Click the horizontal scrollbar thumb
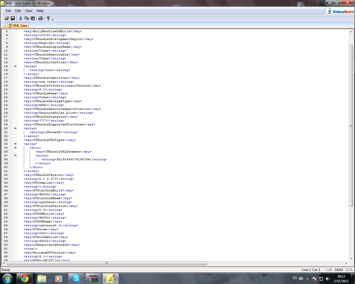 pyautogui.click(x=106, y=263)
